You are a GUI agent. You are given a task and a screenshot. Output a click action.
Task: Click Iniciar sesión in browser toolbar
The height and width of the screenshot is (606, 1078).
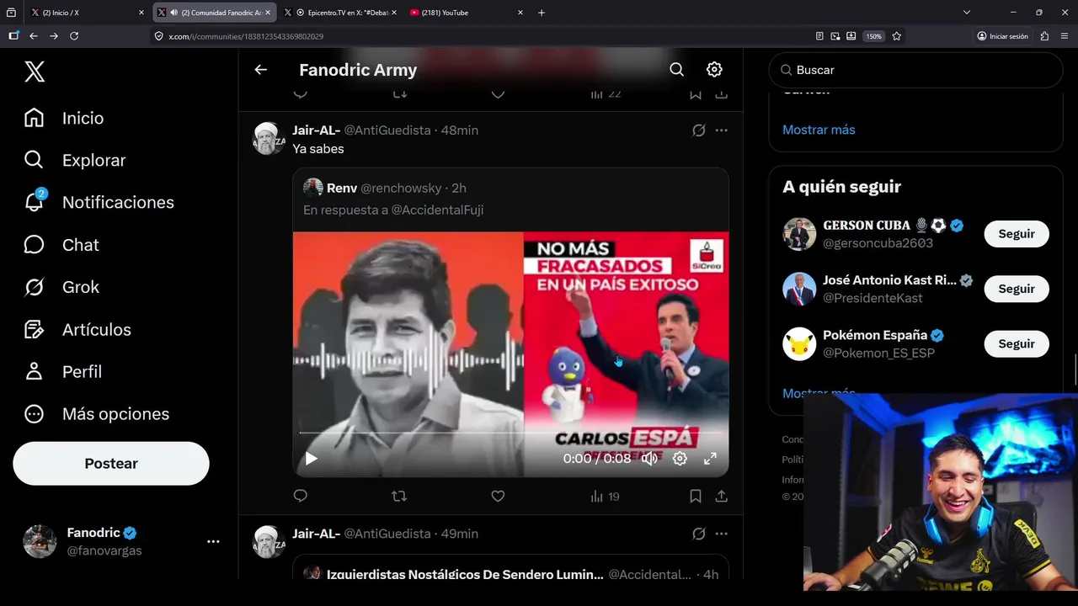click(x=1003, y=36)
